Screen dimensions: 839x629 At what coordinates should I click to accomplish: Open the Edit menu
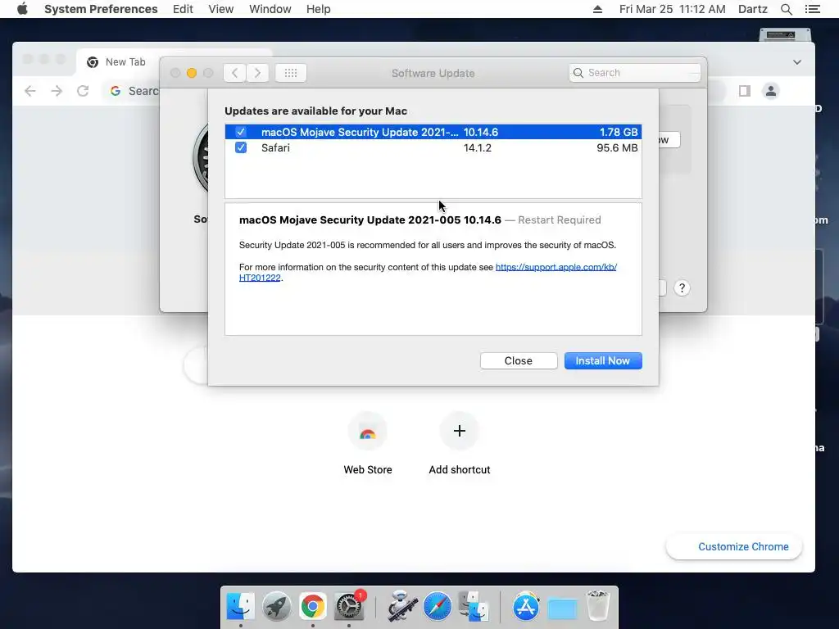click(183, 9)
